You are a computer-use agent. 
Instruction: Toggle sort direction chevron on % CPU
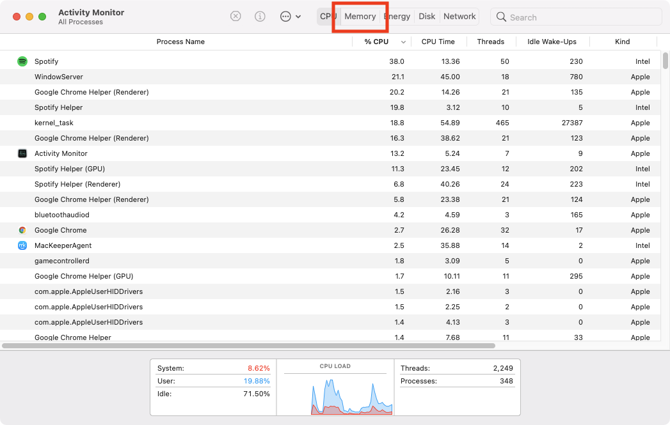(403, 42)
